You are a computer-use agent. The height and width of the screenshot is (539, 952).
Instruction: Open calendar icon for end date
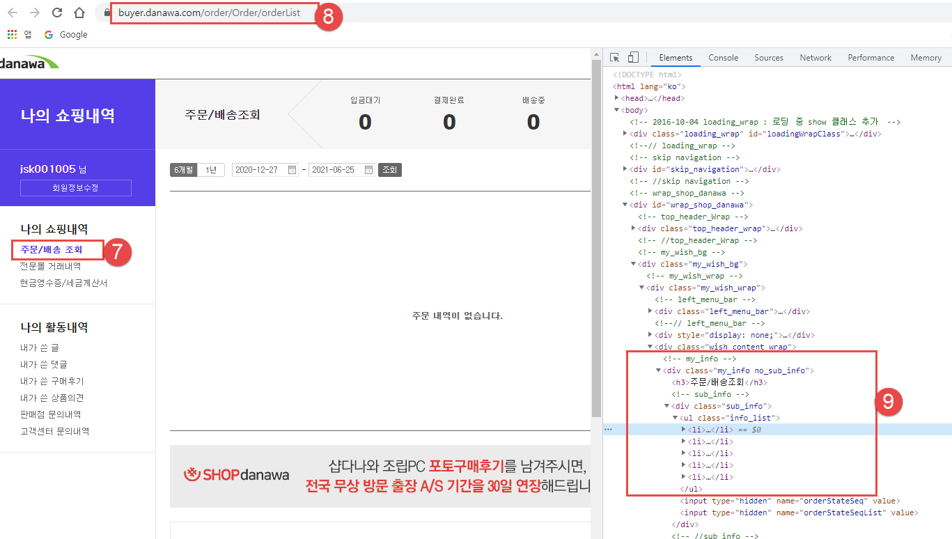[369, 170]
